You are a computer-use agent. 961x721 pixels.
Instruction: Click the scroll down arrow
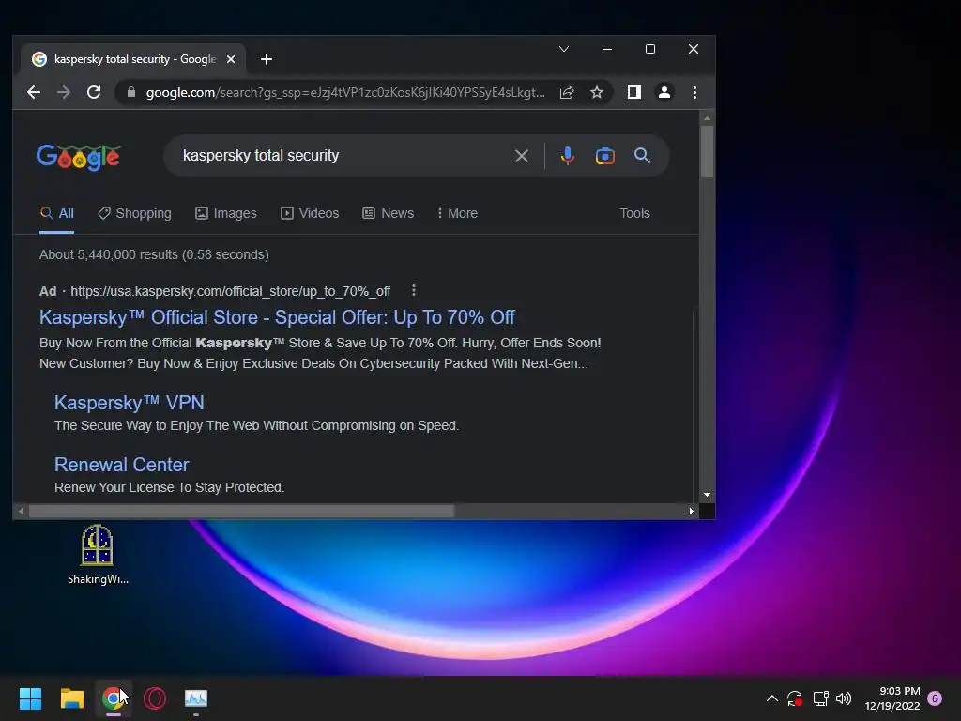point(708,495)
